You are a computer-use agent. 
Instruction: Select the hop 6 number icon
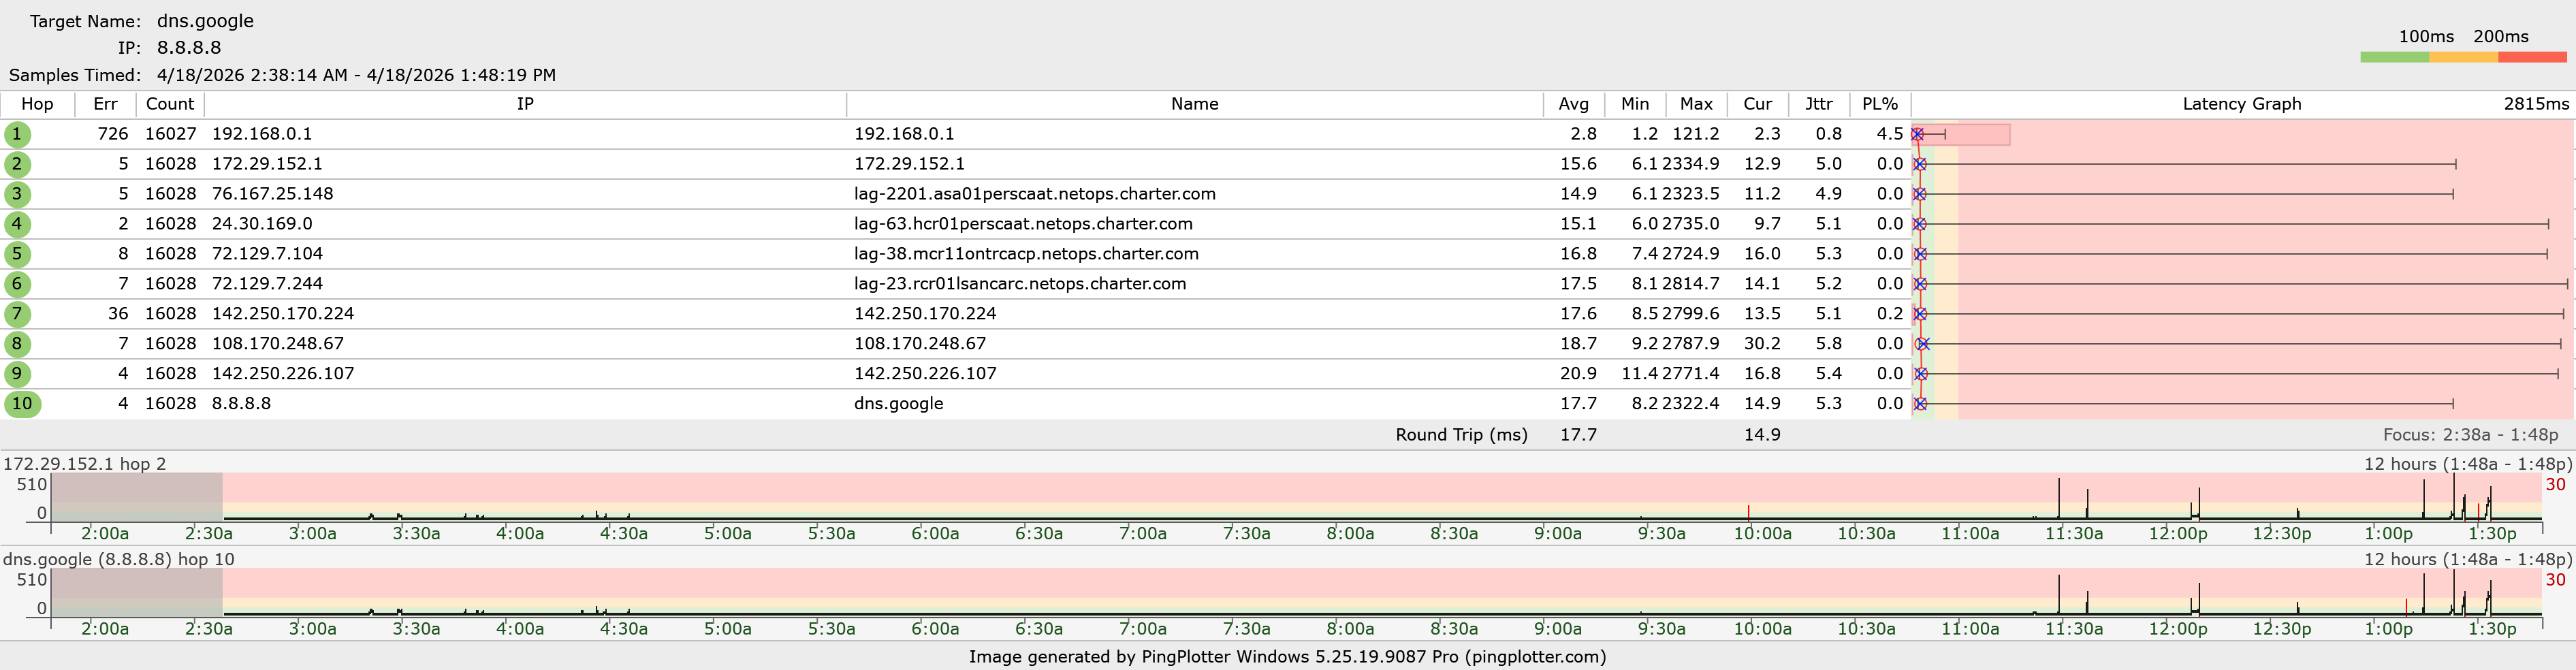17,284
